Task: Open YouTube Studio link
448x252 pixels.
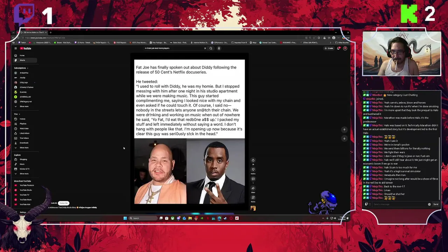Action: (x=25, y=190)
